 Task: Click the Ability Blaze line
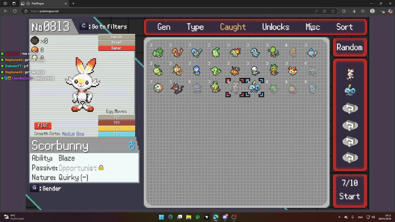point(53,158)
